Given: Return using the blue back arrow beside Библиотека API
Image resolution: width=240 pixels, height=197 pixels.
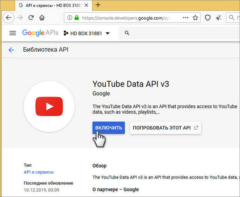Looking at the screenshot, I should (11, 50).
